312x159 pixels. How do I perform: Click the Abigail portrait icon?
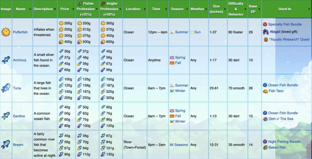point(266,32)
